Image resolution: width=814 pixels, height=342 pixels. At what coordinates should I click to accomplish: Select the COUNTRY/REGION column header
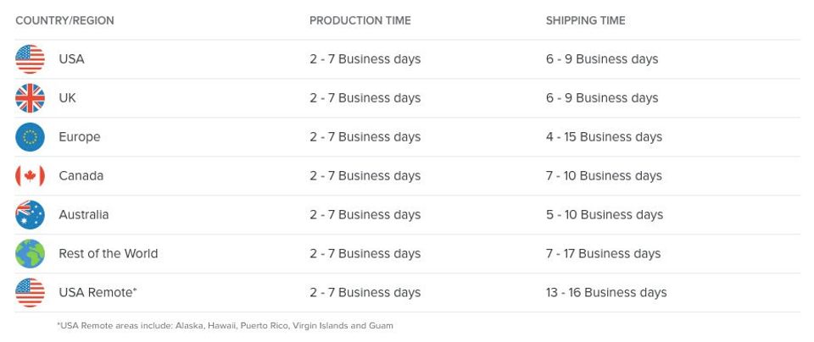(x=64, y=20)
